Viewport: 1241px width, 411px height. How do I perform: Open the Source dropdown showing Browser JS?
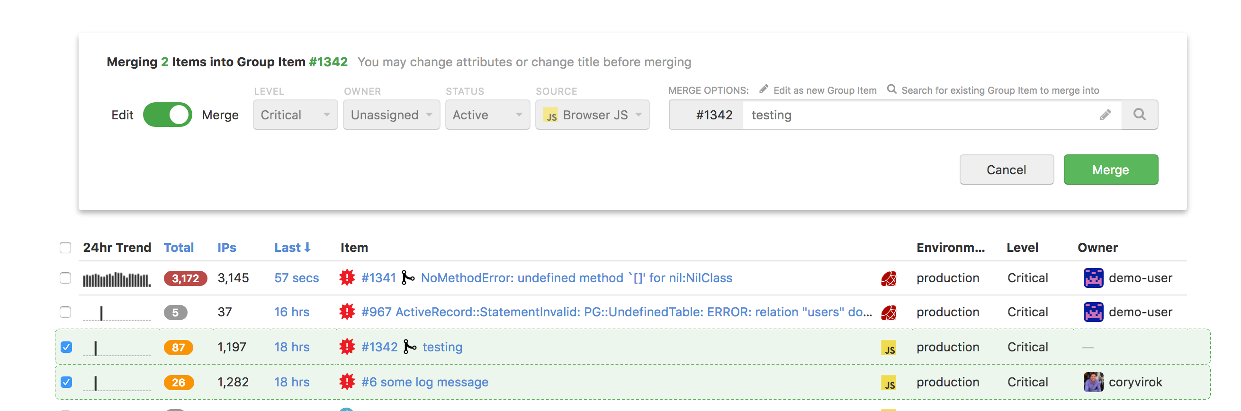coord(592,115)
